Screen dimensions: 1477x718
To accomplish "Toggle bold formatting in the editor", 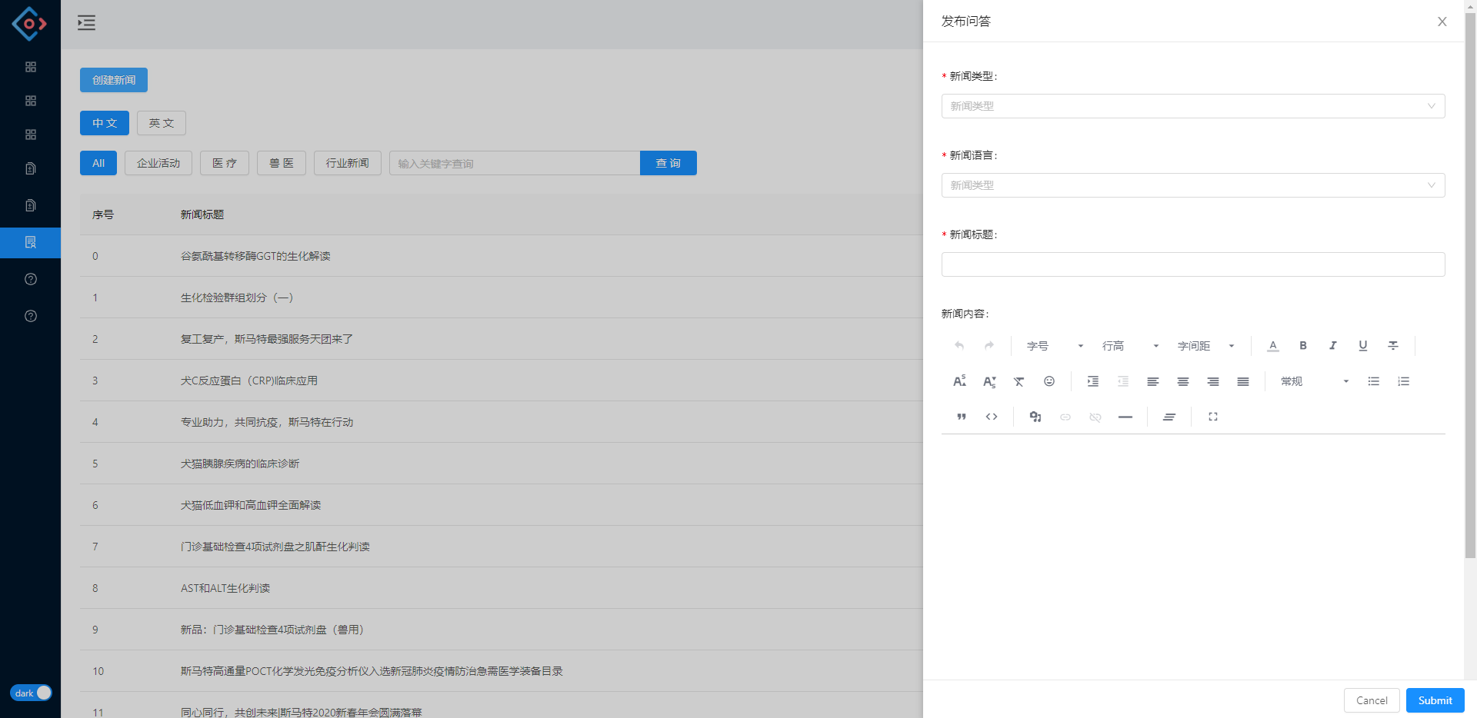I will pos(1303,346).
